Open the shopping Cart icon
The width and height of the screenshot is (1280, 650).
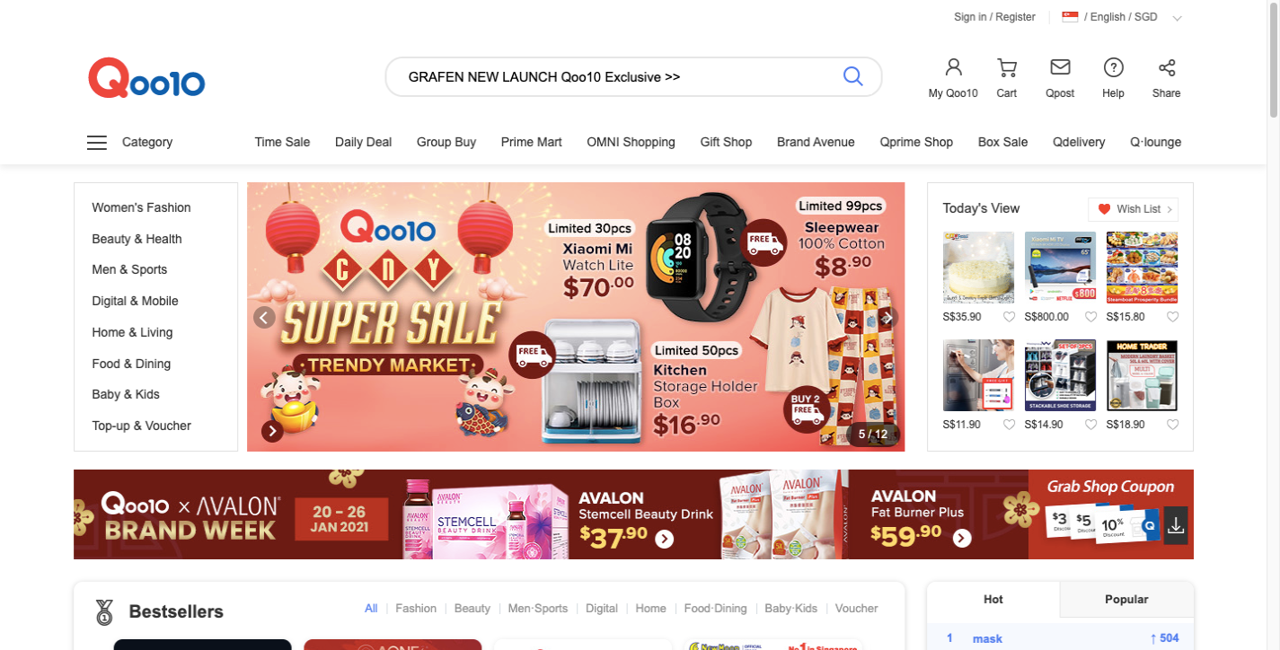click(x=1007, y=67)
